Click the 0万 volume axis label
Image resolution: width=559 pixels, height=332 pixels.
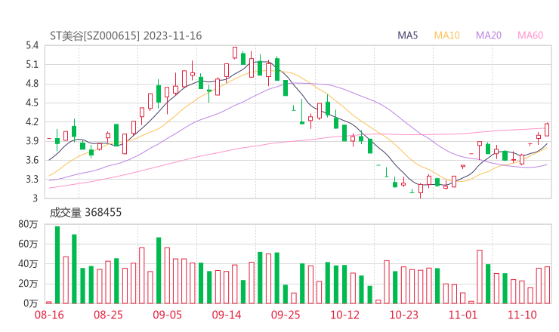31,303
